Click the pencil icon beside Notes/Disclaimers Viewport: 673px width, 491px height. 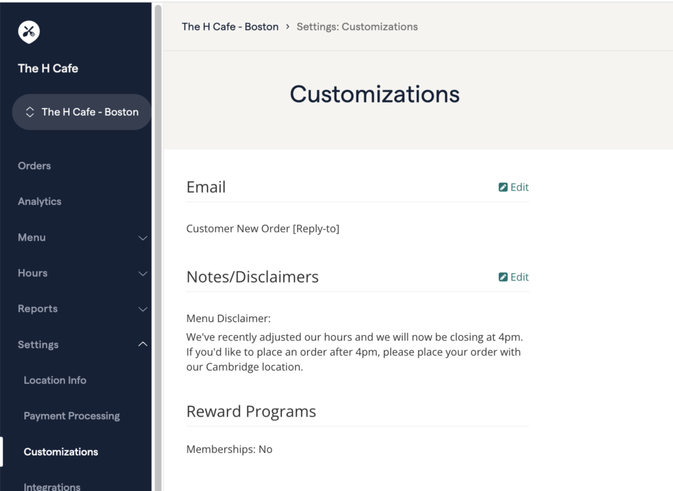(503, 277)
